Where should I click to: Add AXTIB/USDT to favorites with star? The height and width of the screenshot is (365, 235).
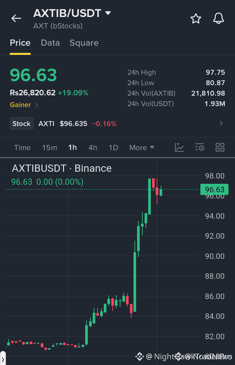coord(196,18)
